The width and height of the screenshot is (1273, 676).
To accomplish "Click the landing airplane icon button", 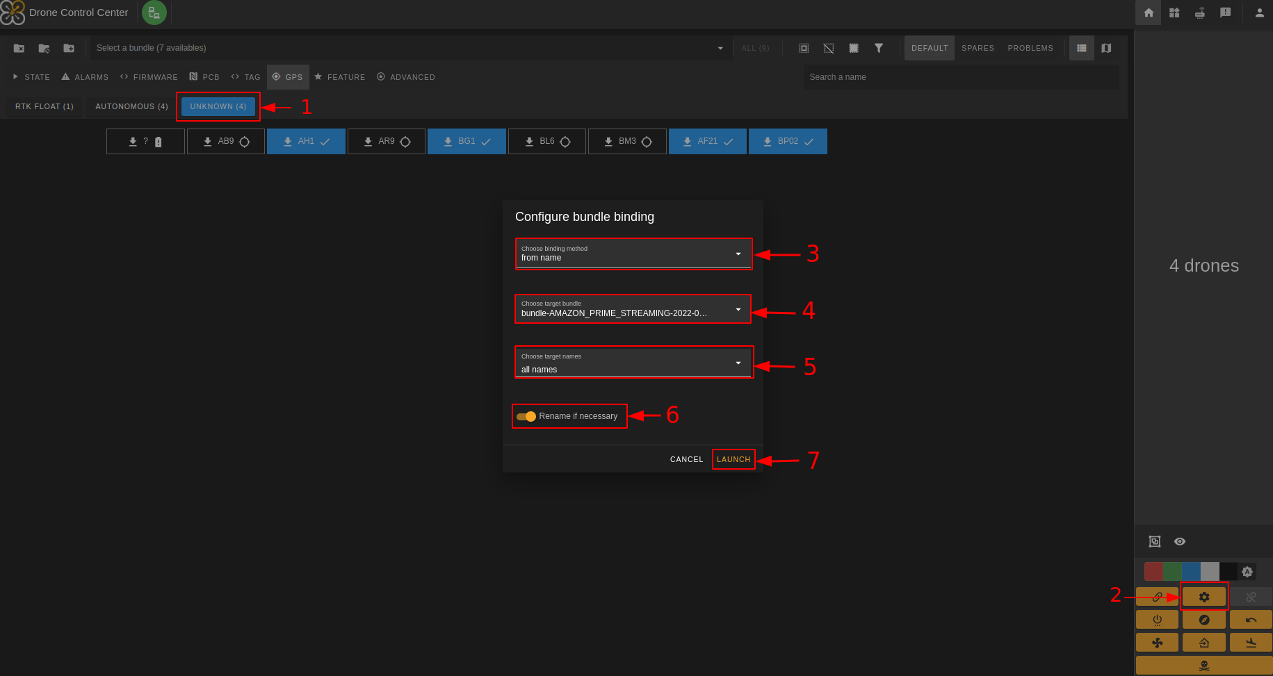I will [1250, 643].
